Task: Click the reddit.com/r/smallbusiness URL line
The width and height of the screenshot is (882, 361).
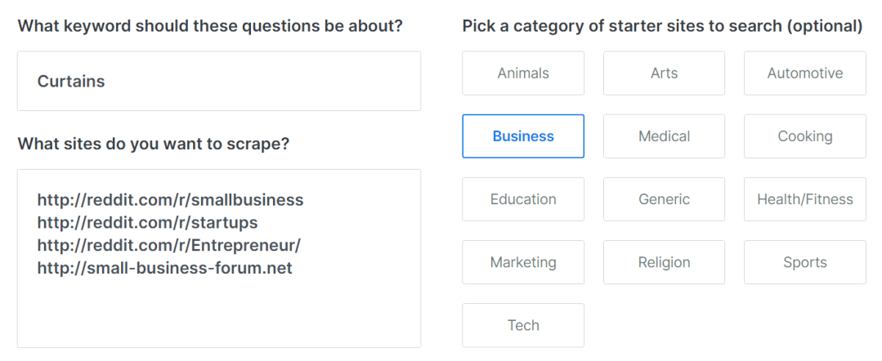Action: coord(170,200)
